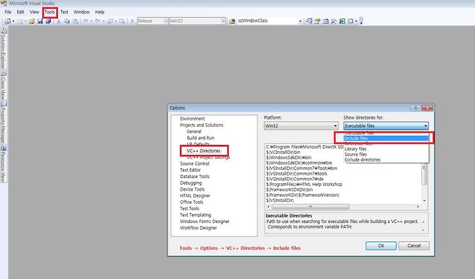The image size is (475, 279).
Task: Open the Resource View side tab
Action: tap(3, 164)
